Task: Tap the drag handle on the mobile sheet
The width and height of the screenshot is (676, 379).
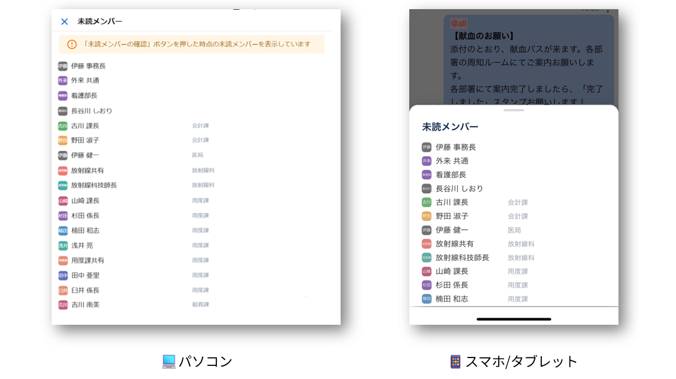Action: [513, 111]
